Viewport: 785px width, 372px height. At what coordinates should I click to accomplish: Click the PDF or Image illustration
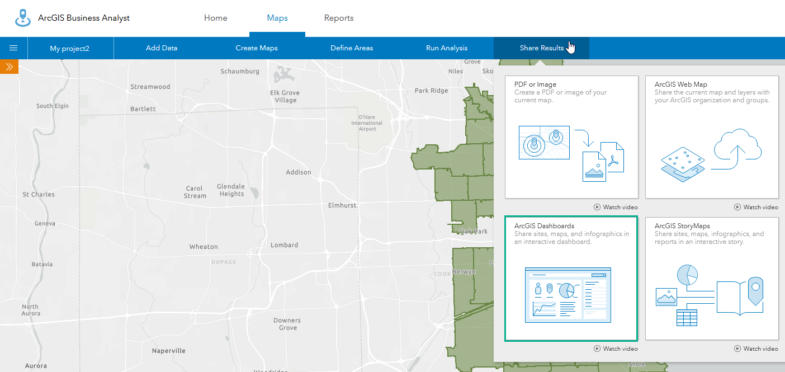coord(571,153)
